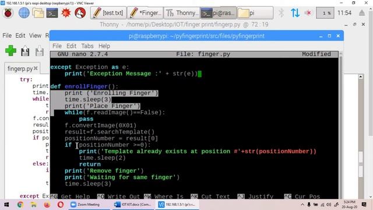Launch the terminal from Pi panel
This screenshot has width=373, height=210.
pos(52,13)
